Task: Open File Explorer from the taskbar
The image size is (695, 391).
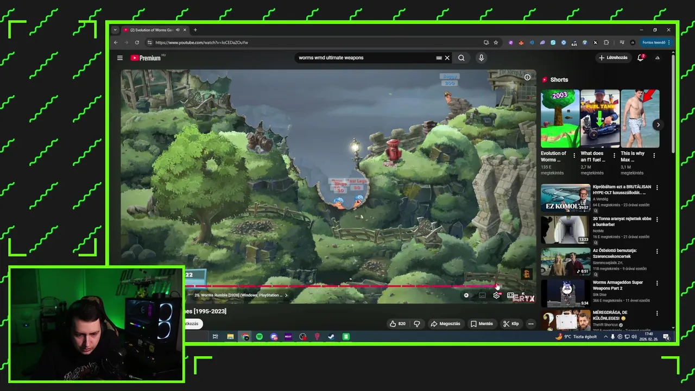Action: point(230,337)
